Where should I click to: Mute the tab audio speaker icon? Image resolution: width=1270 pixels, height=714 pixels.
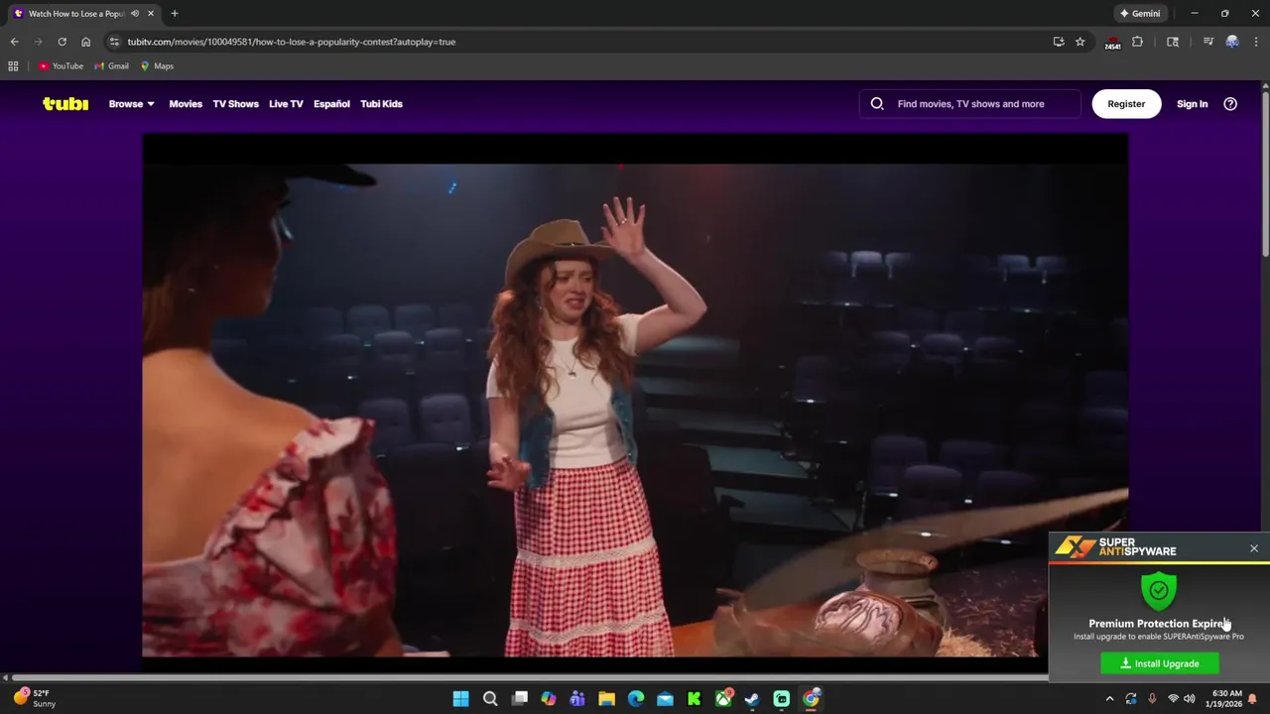(135, 14)
